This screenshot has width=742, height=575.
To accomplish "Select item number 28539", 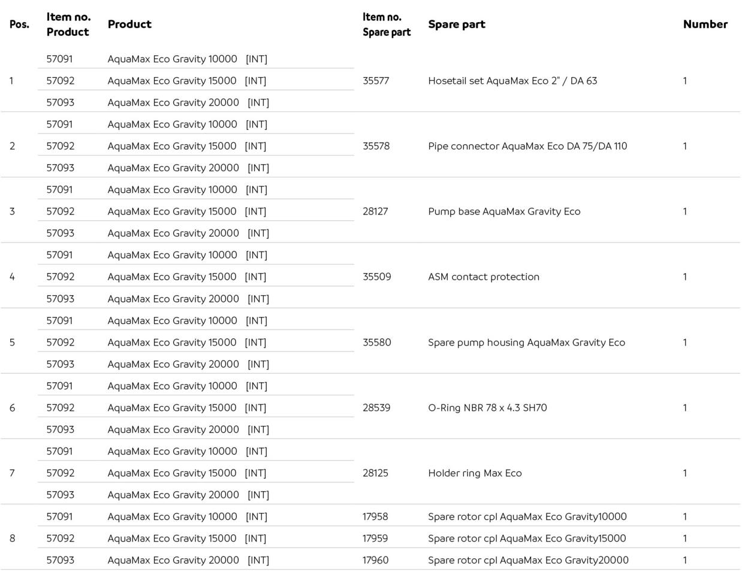I will pyautogui.click(x=376, y=408).
